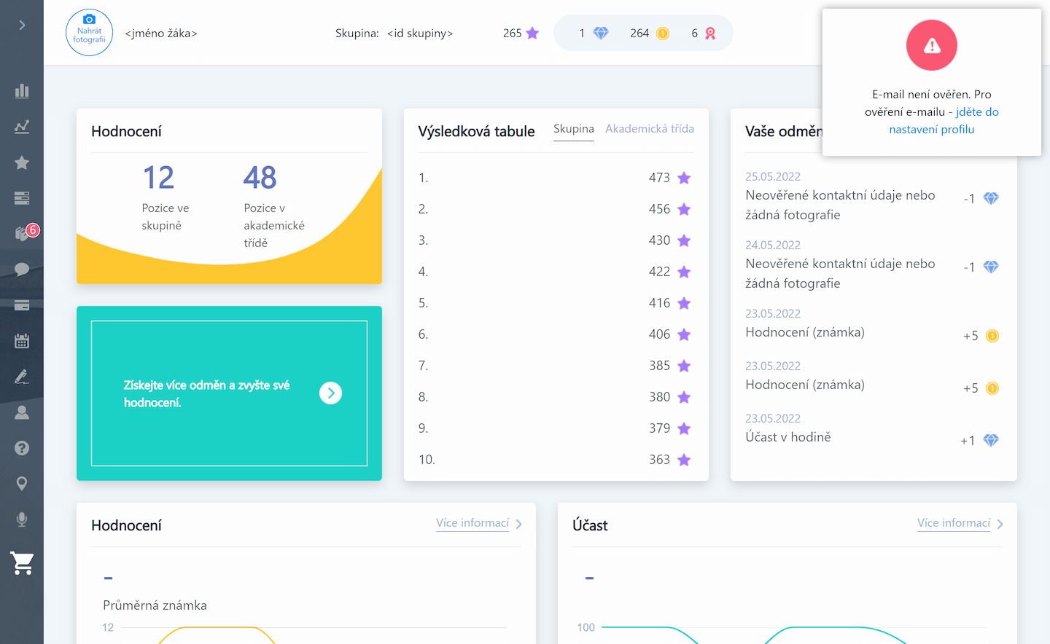Viewport: 1050px width, 644px height.
Task: Open the question mark help icon
Action: click(22, 448)
